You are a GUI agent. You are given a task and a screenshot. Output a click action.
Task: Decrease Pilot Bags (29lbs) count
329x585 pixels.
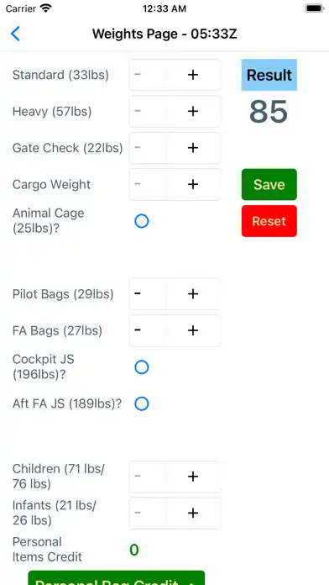148,294
